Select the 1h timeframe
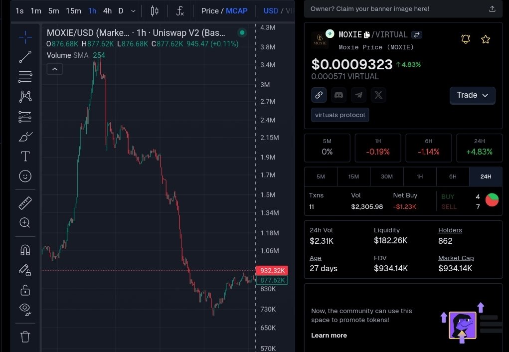 92,11
